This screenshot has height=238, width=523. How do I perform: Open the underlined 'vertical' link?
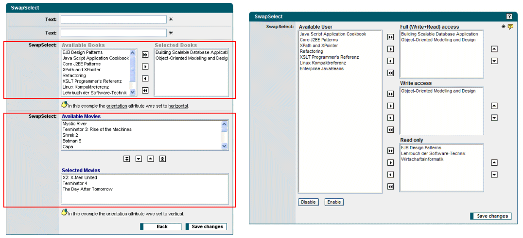[175, 213]
